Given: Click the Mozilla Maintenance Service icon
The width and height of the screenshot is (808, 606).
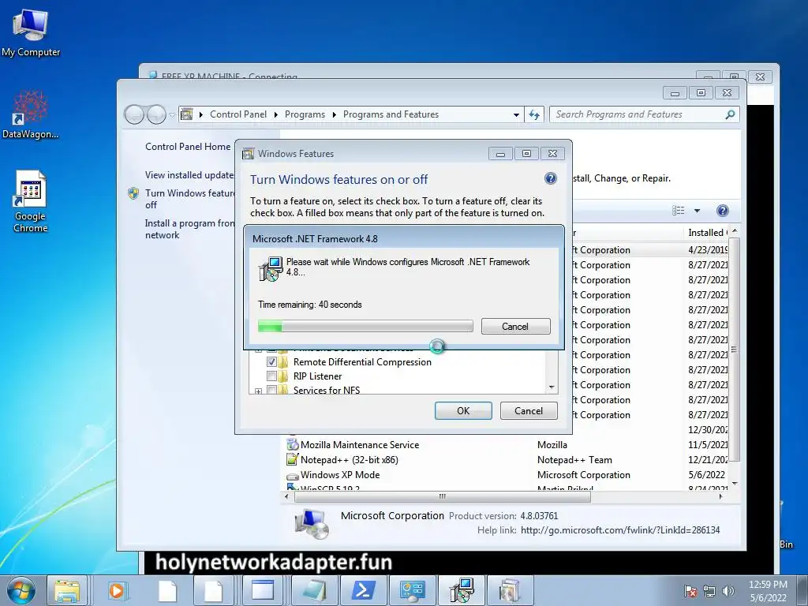Looking at the screenshot, I should click(292, 445).
